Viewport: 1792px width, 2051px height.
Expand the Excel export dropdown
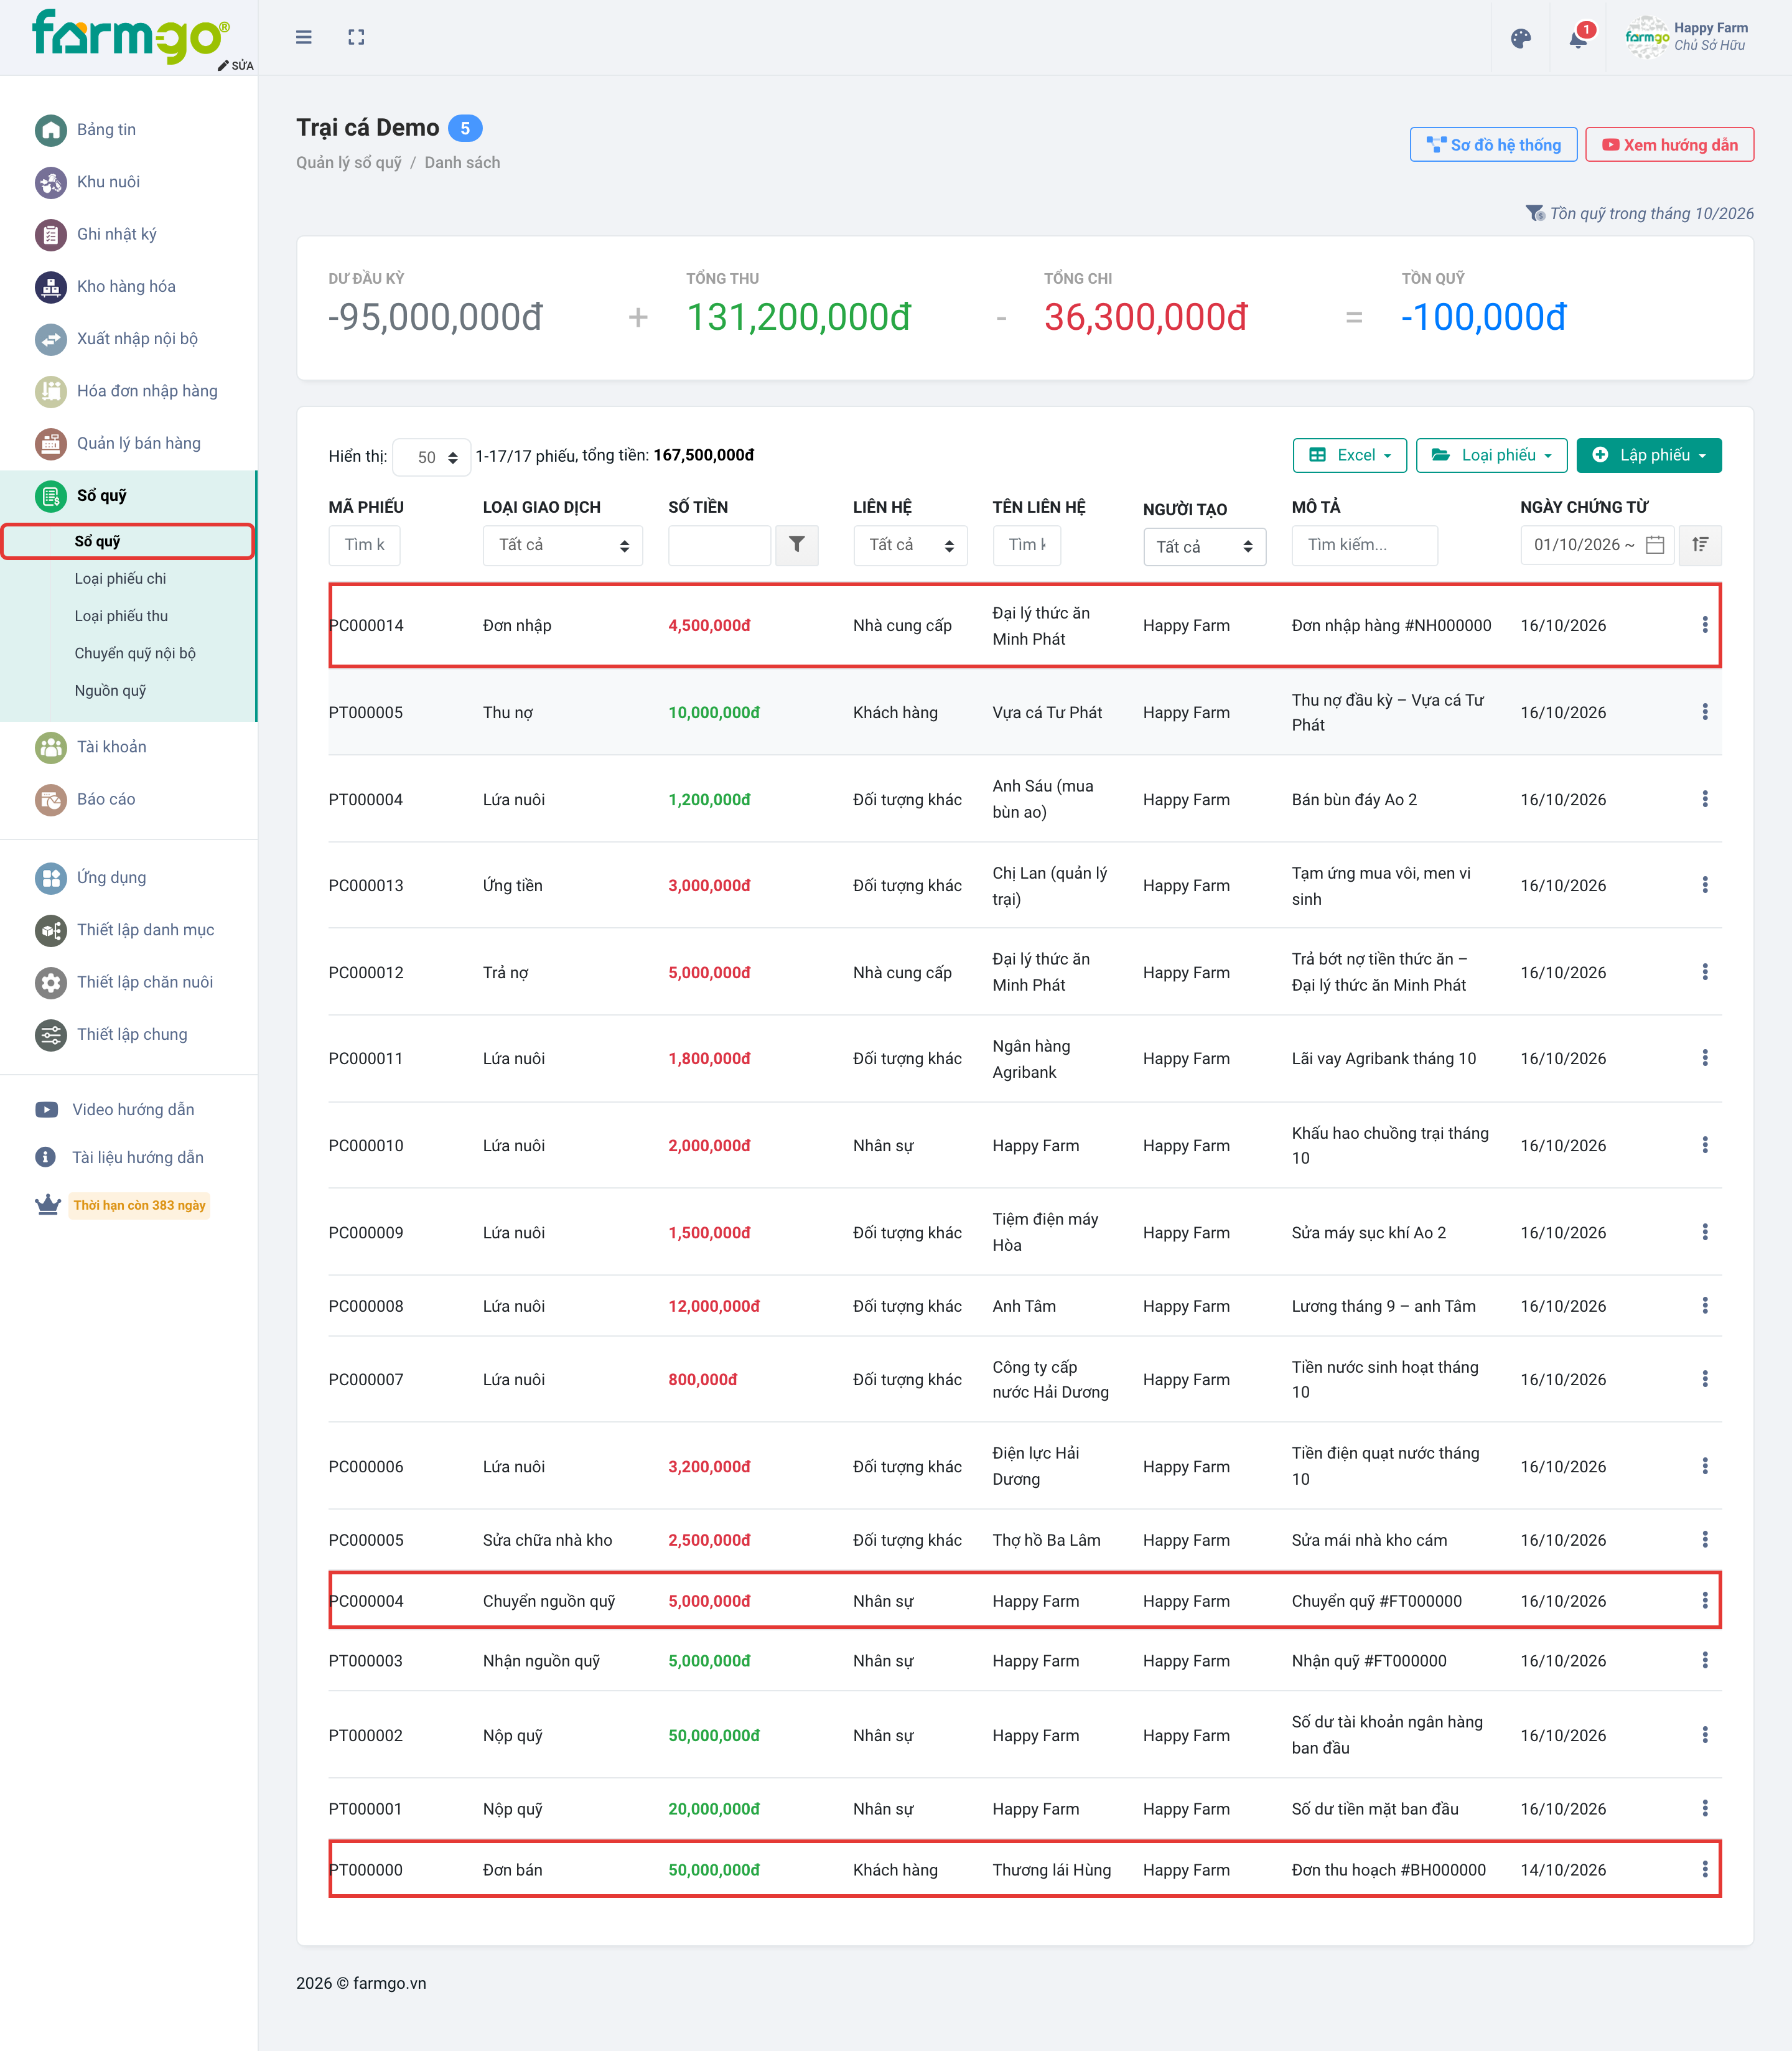click(1350, 455)
